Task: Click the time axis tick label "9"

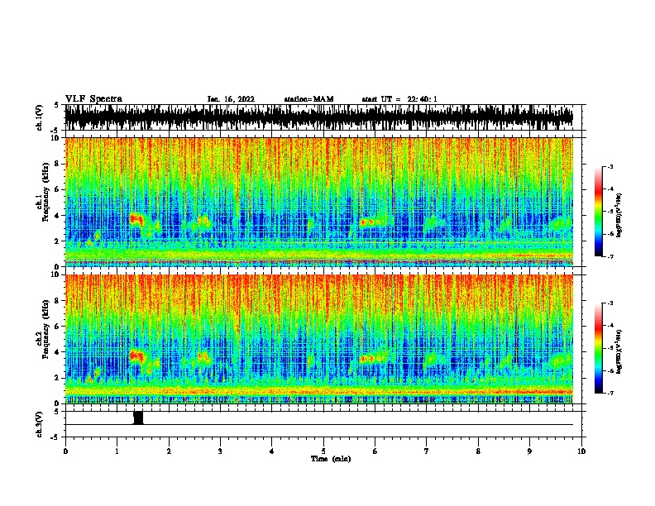Action: tap(529, 451)
